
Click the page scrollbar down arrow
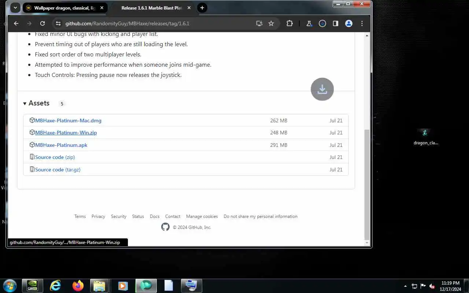click(x=367, y=242)
